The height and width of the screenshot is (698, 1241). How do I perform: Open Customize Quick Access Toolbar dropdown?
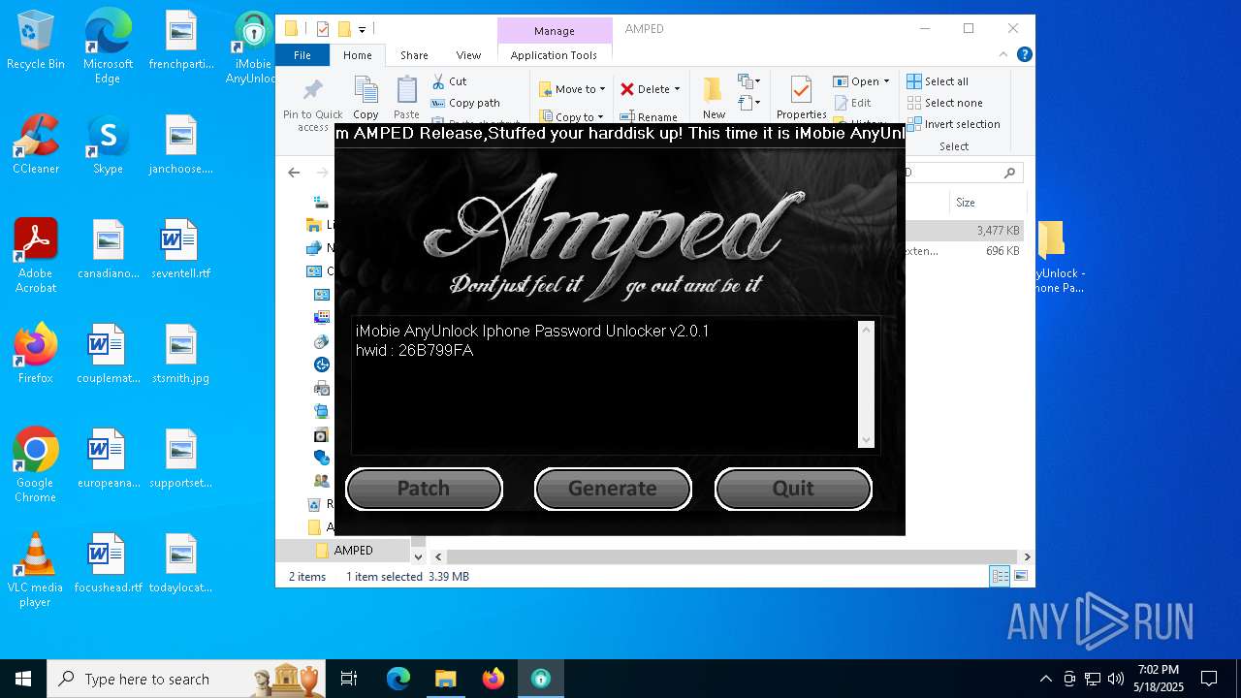point(362,30)
